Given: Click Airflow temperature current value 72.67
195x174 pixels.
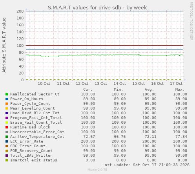Looking at the screenshot, I should 89,137.
